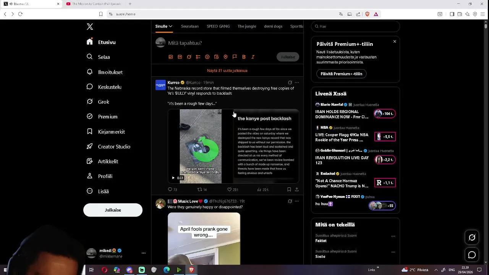This screenshot has width=489, height=275.
Task: Click the disabled Julkaise button in composer
Action: [288, 57]
